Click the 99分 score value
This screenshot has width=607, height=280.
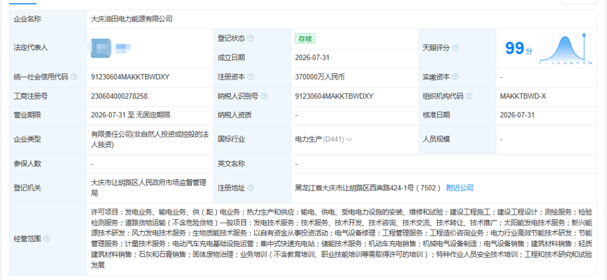coord(519,48)
